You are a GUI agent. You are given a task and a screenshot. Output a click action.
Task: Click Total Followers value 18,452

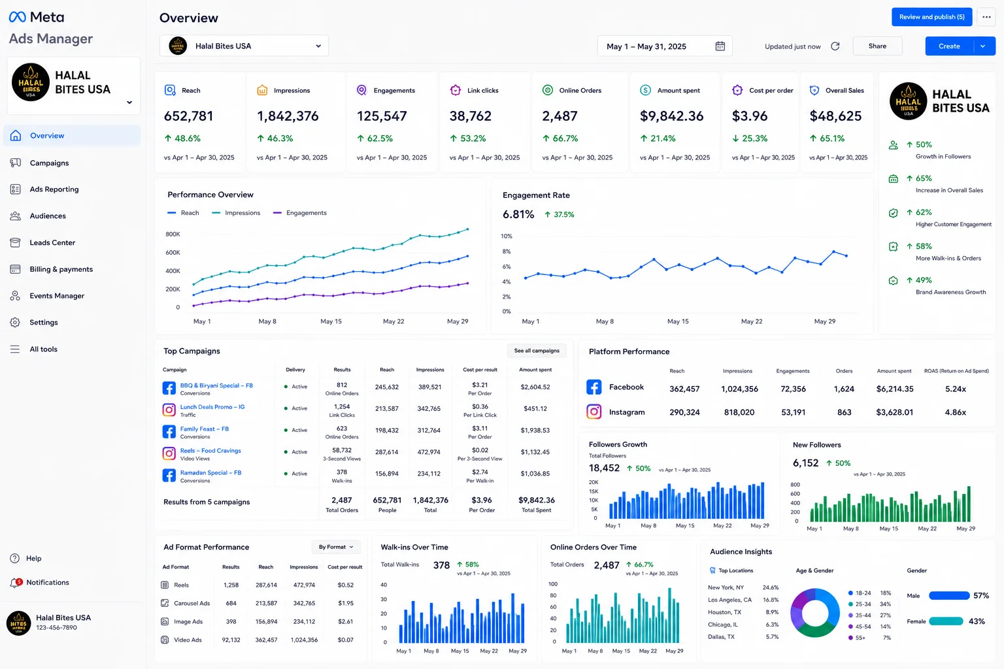click(604, 468)
